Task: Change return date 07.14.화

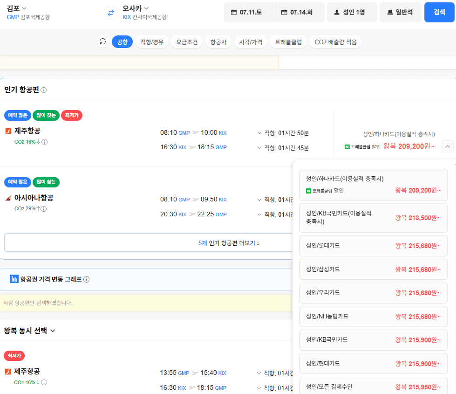Action: coord(299,12)
